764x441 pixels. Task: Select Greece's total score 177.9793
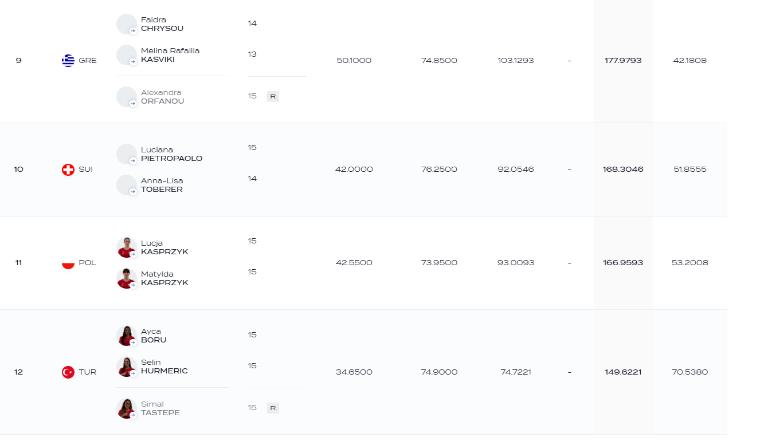coord(623,61)
